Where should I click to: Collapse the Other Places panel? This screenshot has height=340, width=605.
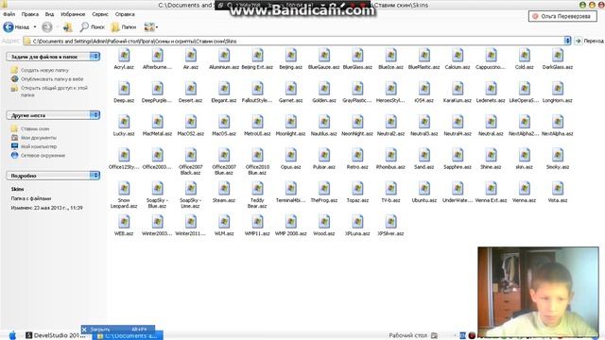coord(95,115)
